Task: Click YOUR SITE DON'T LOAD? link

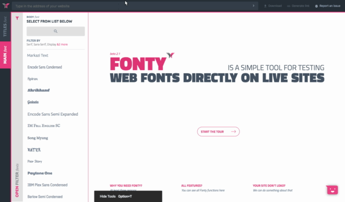Action: click(x=269, y=186)
